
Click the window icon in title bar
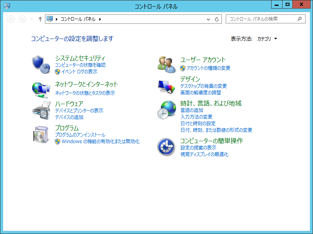click(7, 6)
